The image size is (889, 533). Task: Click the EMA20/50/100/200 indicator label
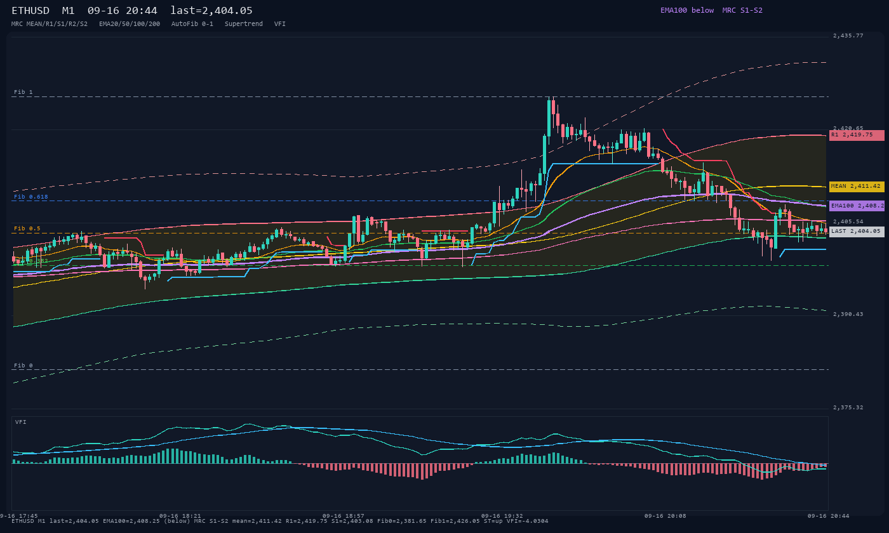click(130, 23)
